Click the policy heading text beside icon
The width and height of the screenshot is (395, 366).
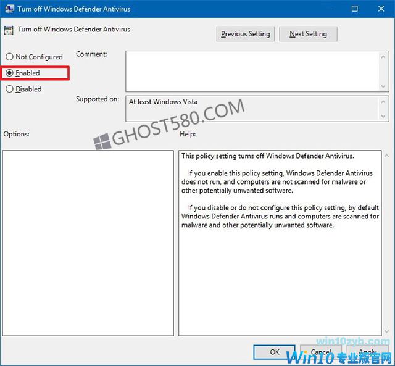coord(74,29)
